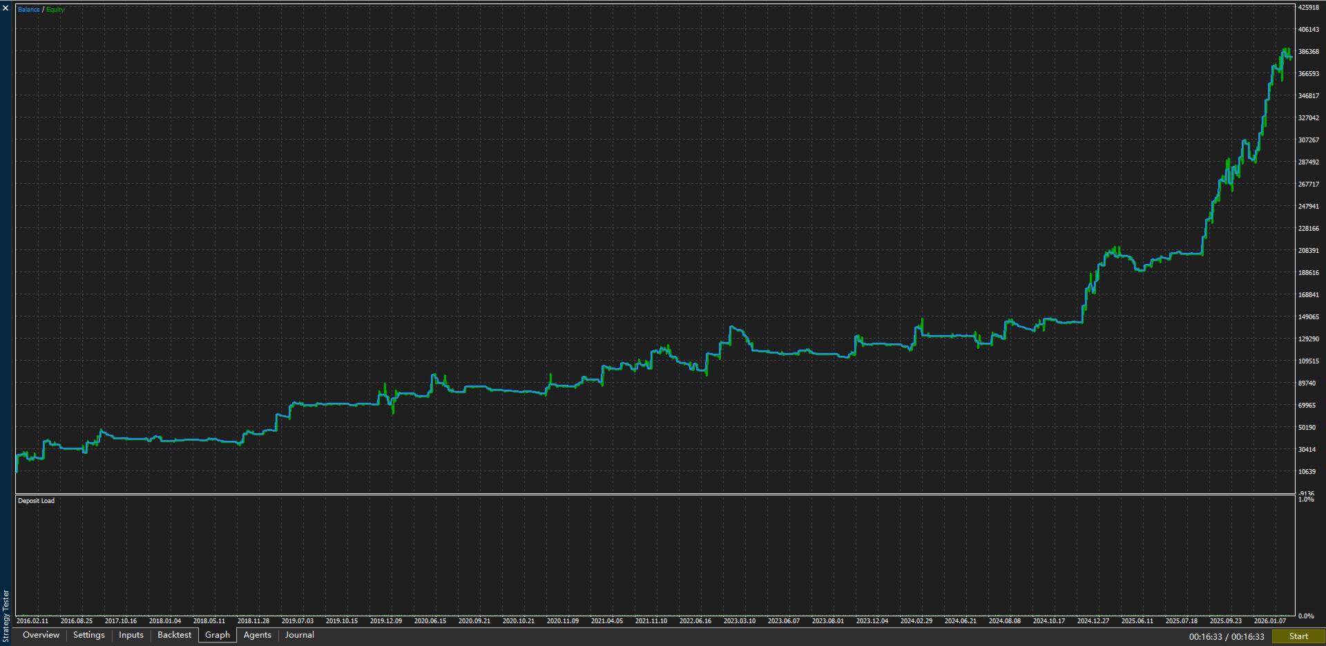Click the 2024.02.29 date label
The image size is (1326, 646).
pyautogui.click(x=916, y=621)
